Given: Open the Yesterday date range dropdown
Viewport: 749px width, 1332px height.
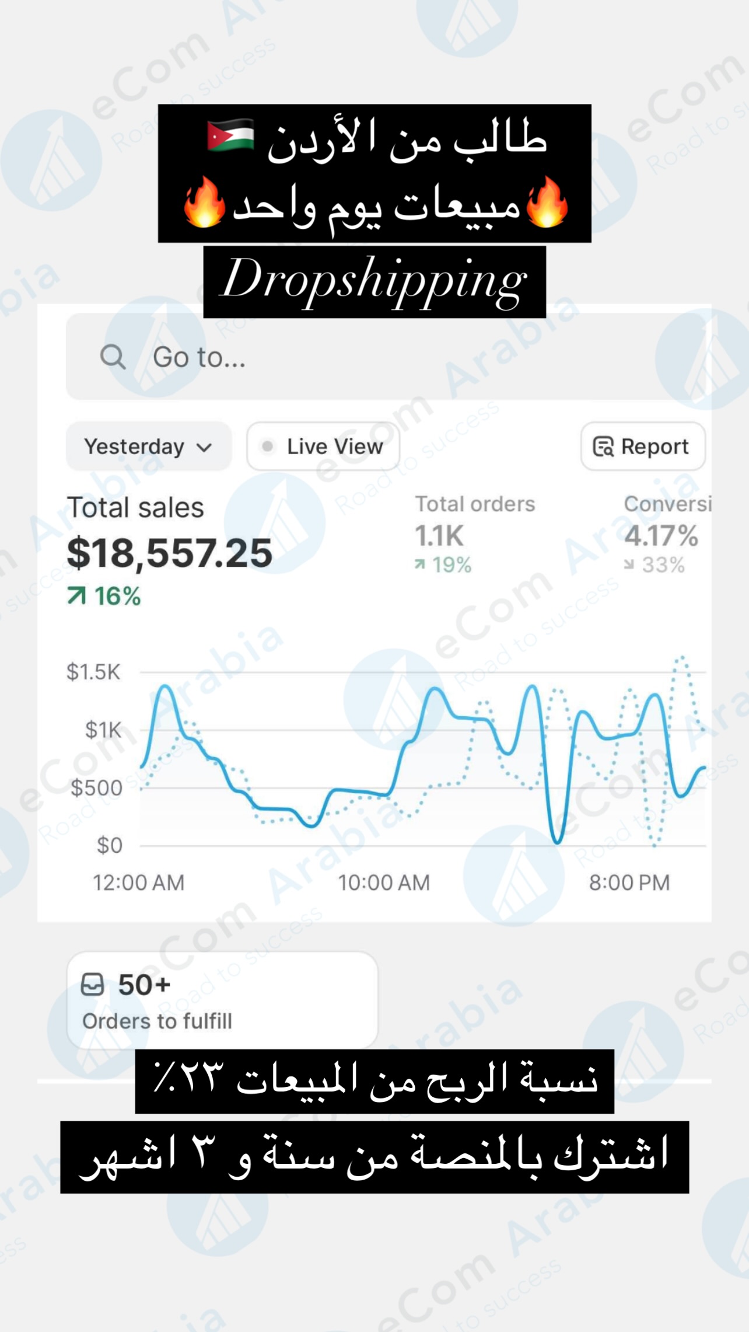Looking at the screenshot, I should (x=148, y=447).
